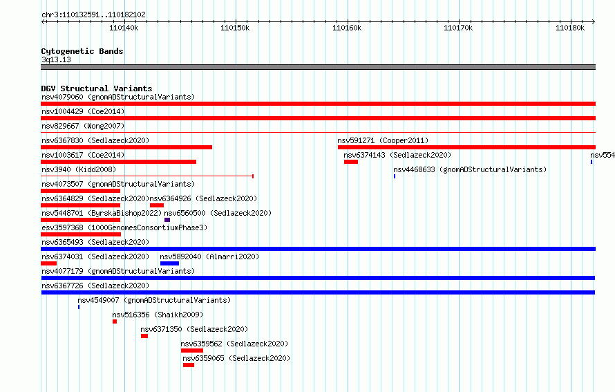Open nsv4468633 gnomAD label
This screenshot has width=615, height=392.
470,169
